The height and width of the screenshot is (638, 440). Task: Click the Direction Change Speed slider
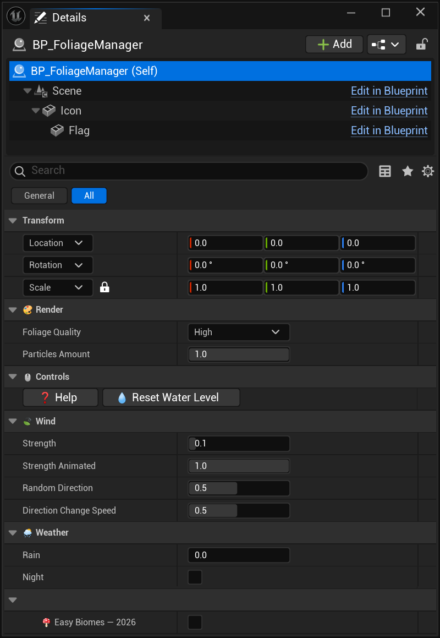point(239,510)
